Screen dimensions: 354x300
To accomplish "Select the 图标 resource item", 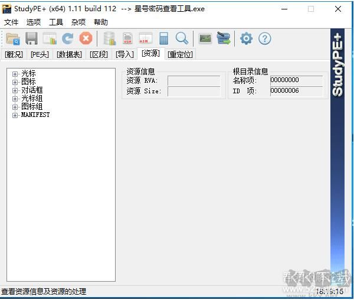I will coord(28,81).
